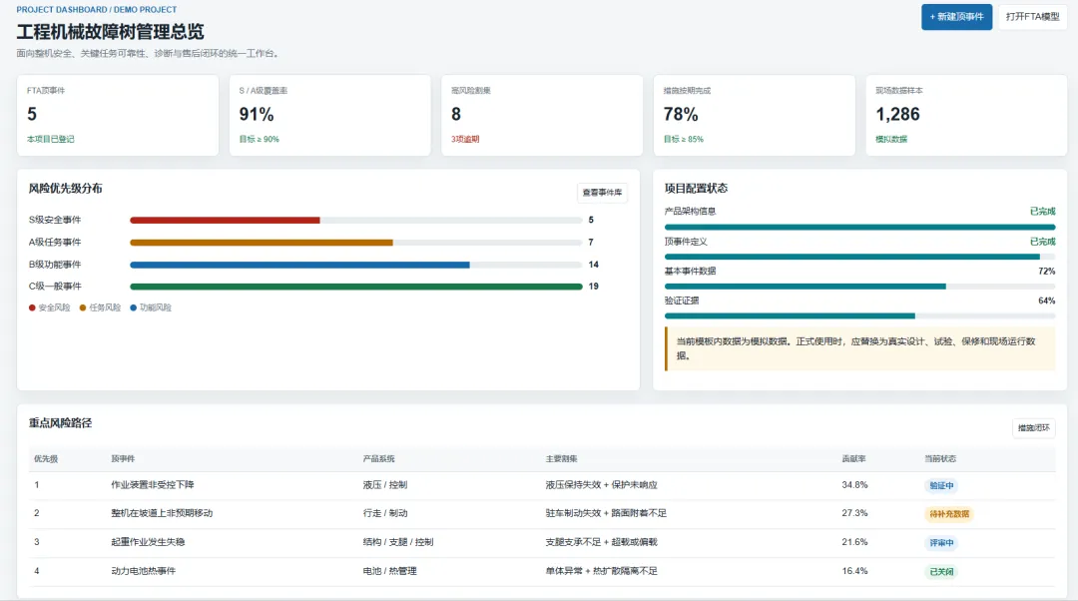Select the blue 功能风险 legend dot
Screen dimensions: 1078x601
(134, 308)
